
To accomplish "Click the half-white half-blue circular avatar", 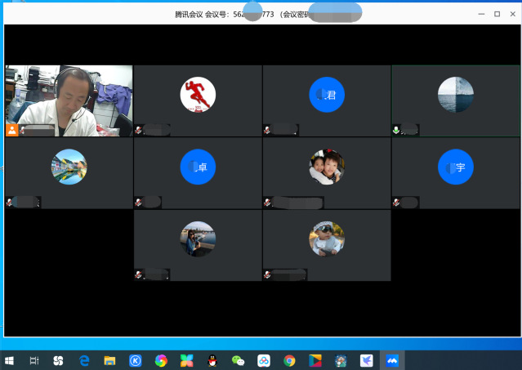I will (456, 95).
